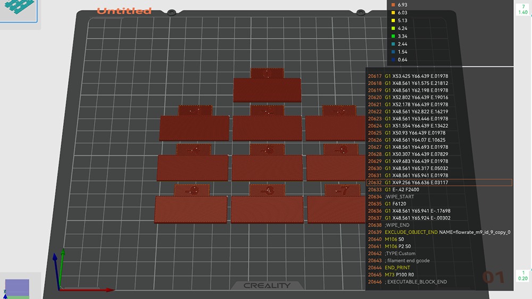Select G-code line 20632

439,182
